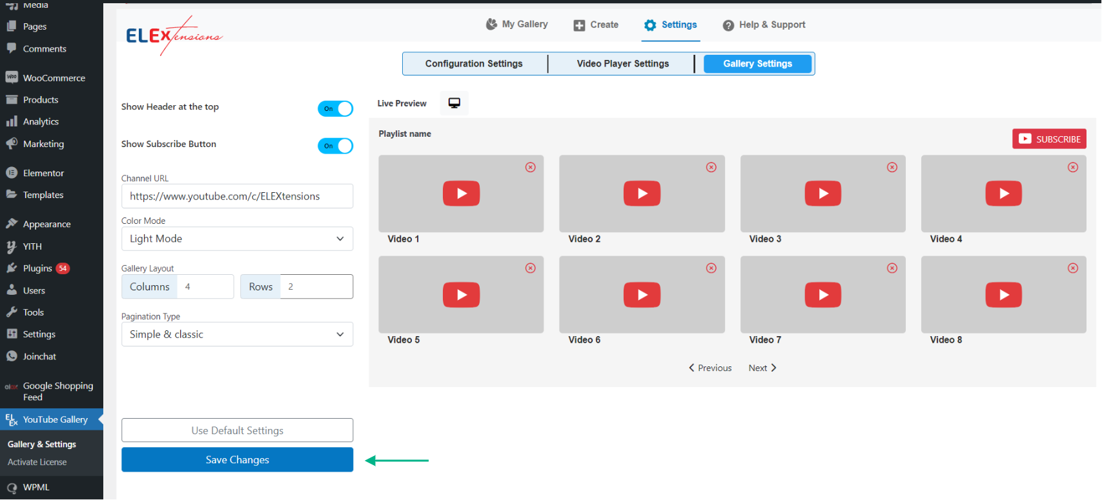The width and height of the screenshot is (1102, 500).
Task: Click the Channel URL input field
Action: (237, 196)
